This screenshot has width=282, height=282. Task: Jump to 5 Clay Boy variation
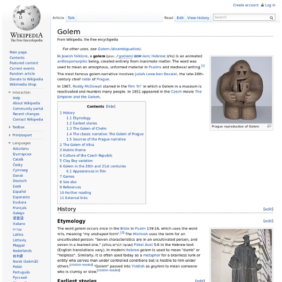pyautogui.click(x=76, y=161)
